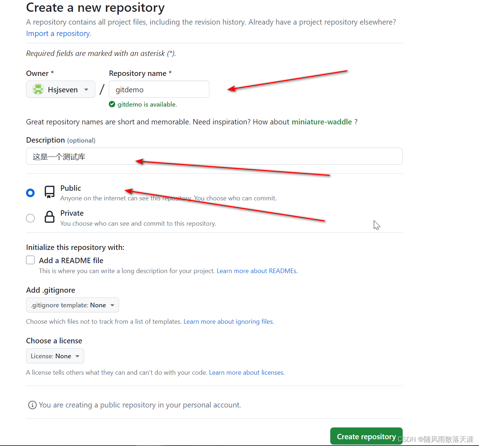Image resolution: width=479 pixels, height=446 pixels.
Task: Enable the Add a README file checkbox
Action: pos(30,260)
